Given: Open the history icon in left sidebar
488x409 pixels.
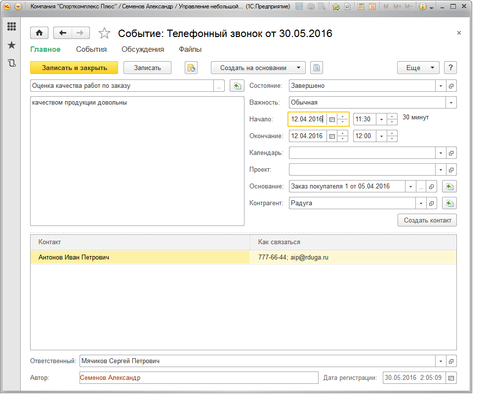Looking at the screenshot, I should coord(11,63).
